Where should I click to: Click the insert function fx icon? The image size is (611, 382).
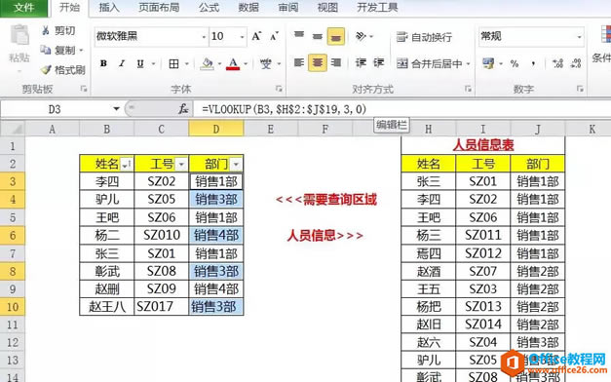183,109
